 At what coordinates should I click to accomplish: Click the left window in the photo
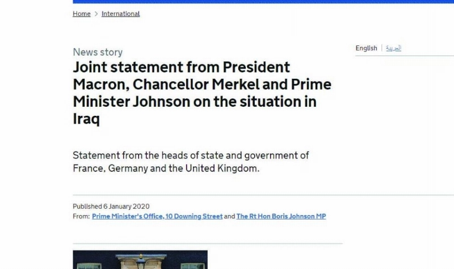(89, 266)
